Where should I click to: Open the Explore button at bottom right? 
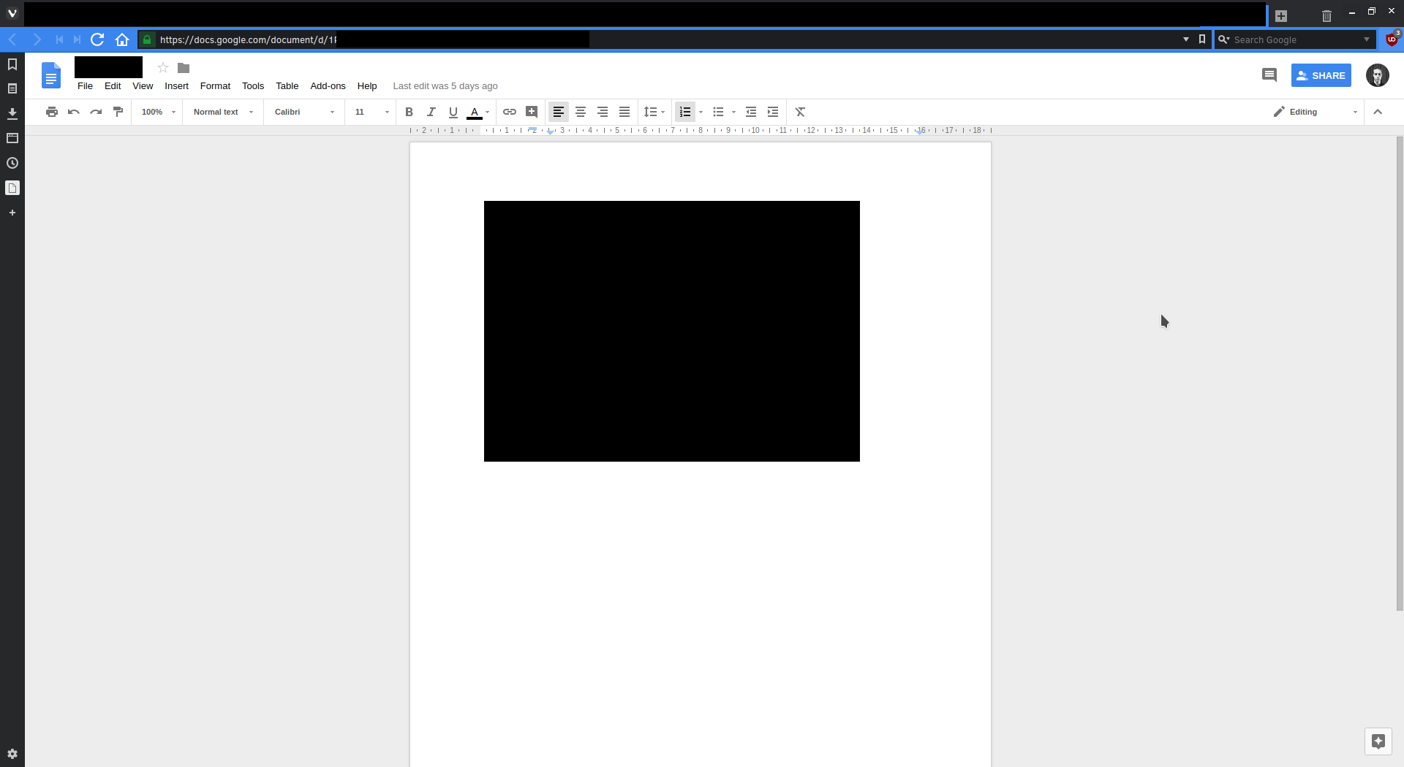[1378, 741]
